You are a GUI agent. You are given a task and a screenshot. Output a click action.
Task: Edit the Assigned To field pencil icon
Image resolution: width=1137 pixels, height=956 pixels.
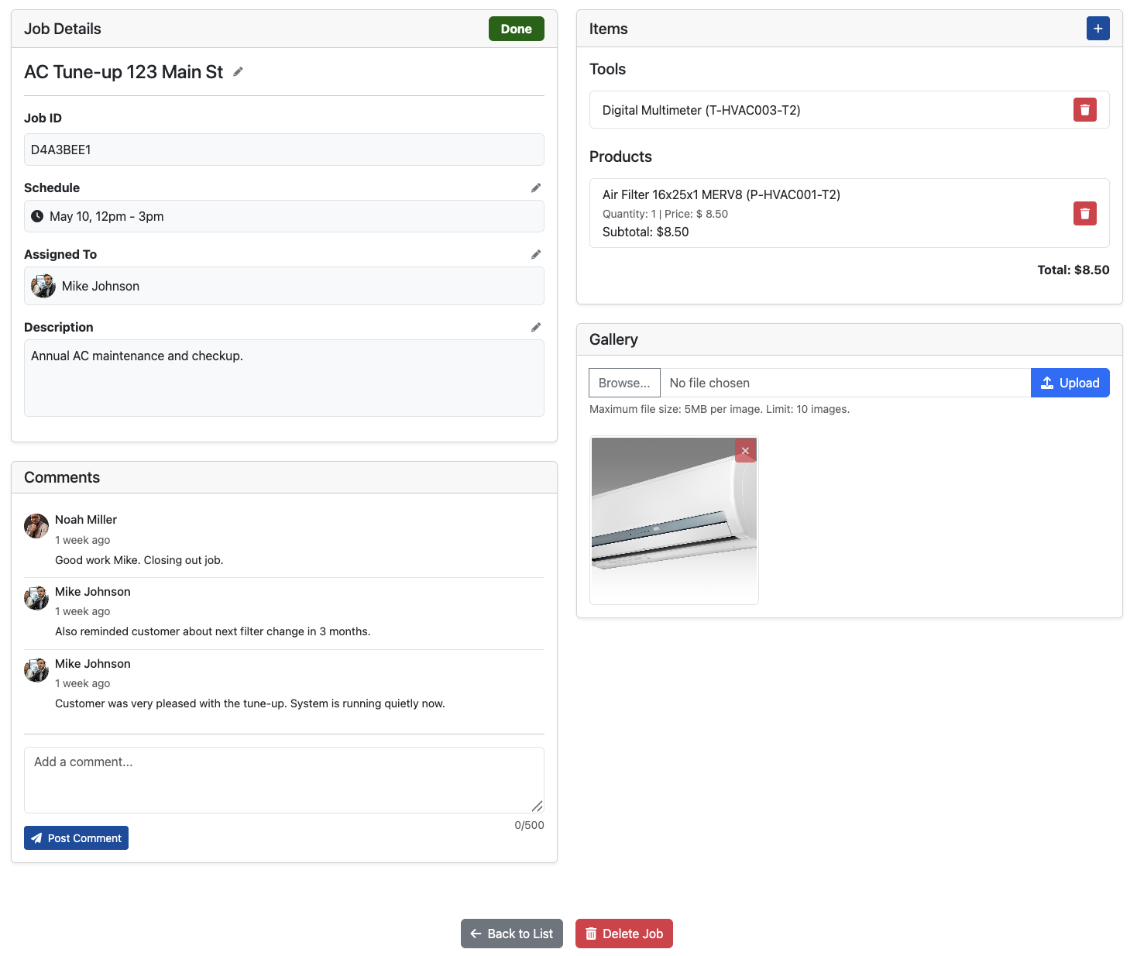pyautogui.click(x=536, y=254)
